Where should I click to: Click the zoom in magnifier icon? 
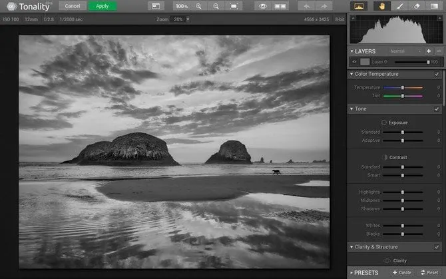[198, 6]
